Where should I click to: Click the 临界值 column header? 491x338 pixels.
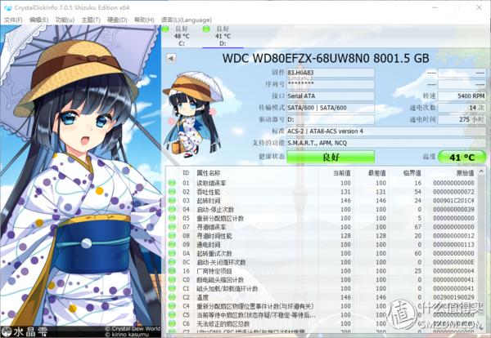412,173
